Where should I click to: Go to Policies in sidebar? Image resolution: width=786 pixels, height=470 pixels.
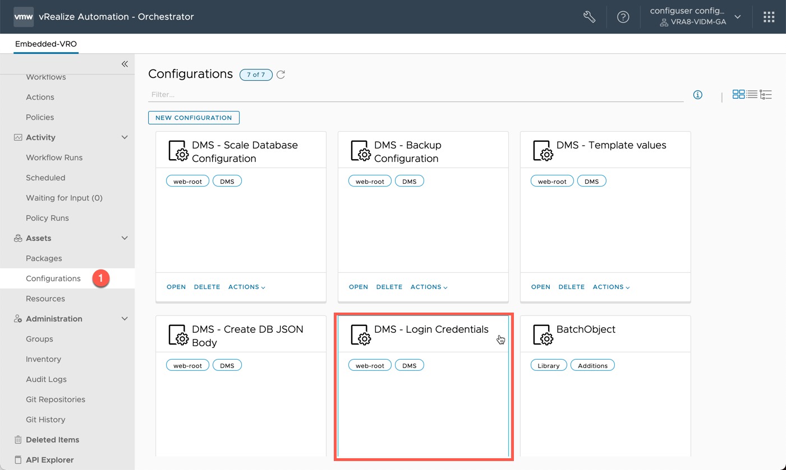[40, 117]
